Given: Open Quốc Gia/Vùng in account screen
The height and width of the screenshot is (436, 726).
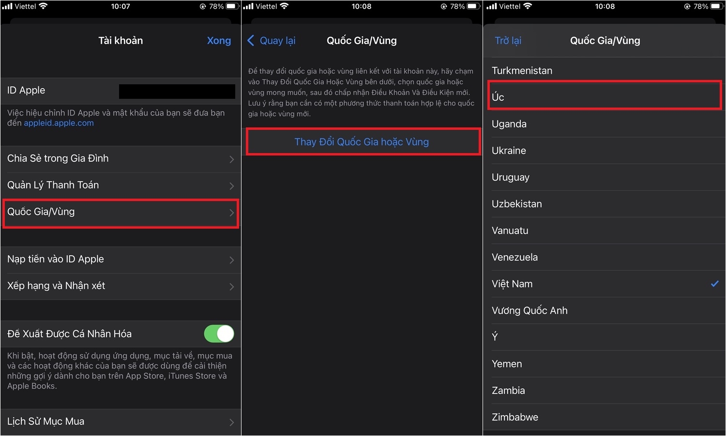Looking at the screenshot, I should pyautogui.click(x=121, y=212).
